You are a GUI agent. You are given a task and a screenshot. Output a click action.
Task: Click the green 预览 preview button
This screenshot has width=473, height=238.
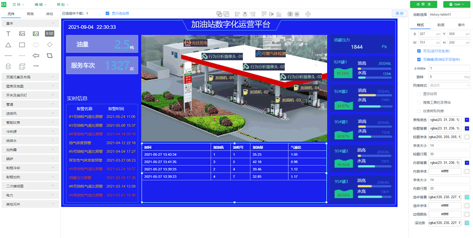pyautogui.click(x=424, y=4)
